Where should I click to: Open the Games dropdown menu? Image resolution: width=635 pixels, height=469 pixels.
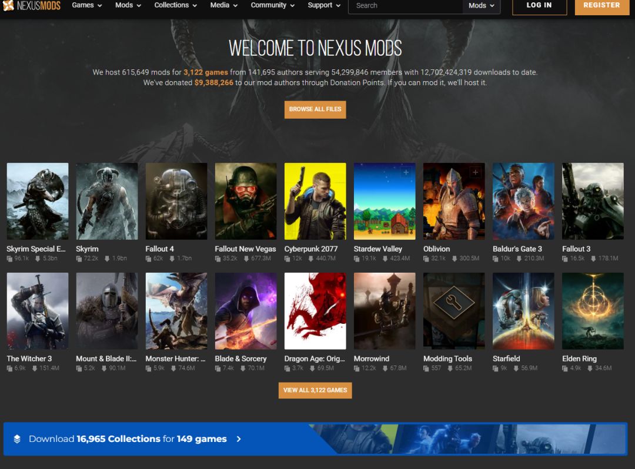pos(86,5)
